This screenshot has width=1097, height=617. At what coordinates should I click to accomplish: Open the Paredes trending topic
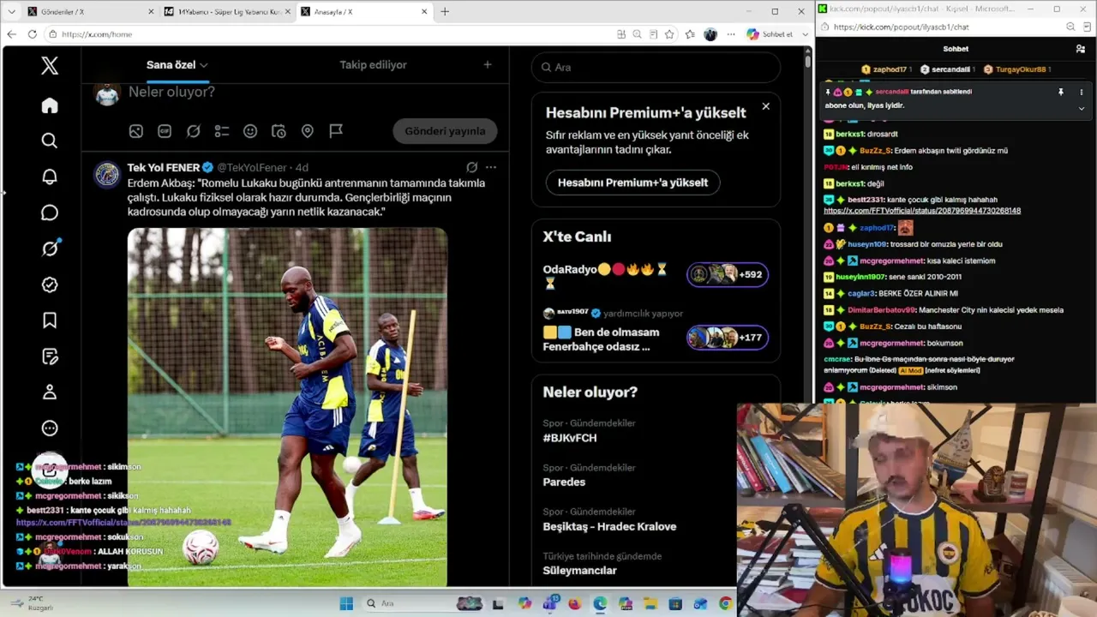(564, 482)
